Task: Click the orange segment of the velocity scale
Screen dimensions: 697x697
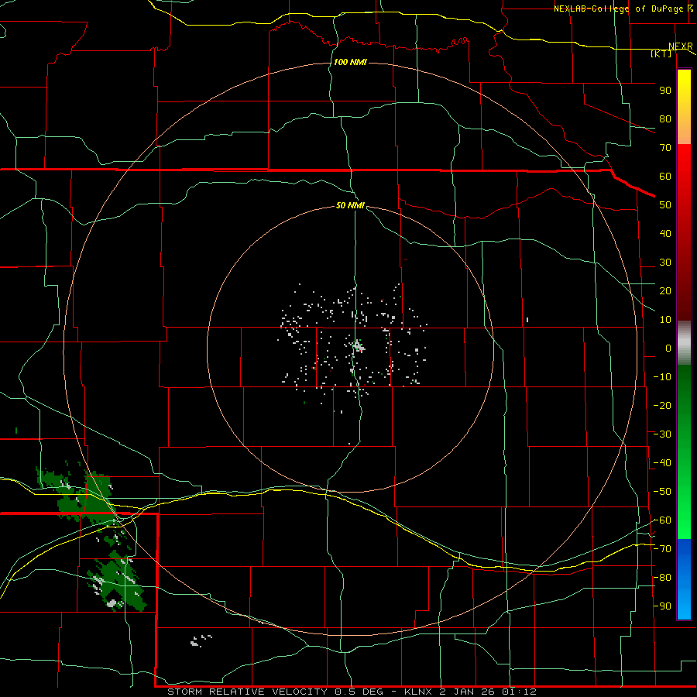Action: [684, 131]
